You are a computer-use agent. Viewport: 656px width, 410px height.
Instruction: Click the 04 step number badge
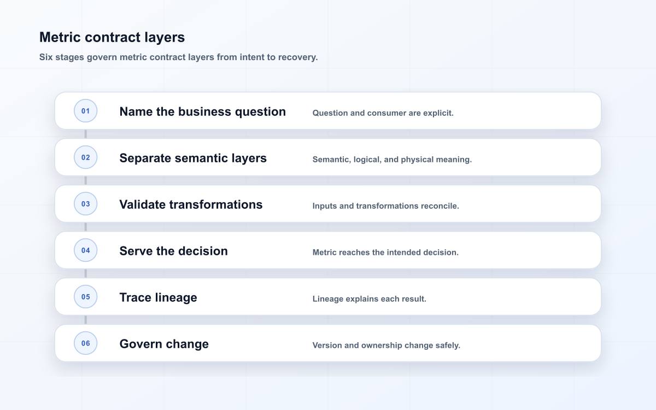click(86, 250)
